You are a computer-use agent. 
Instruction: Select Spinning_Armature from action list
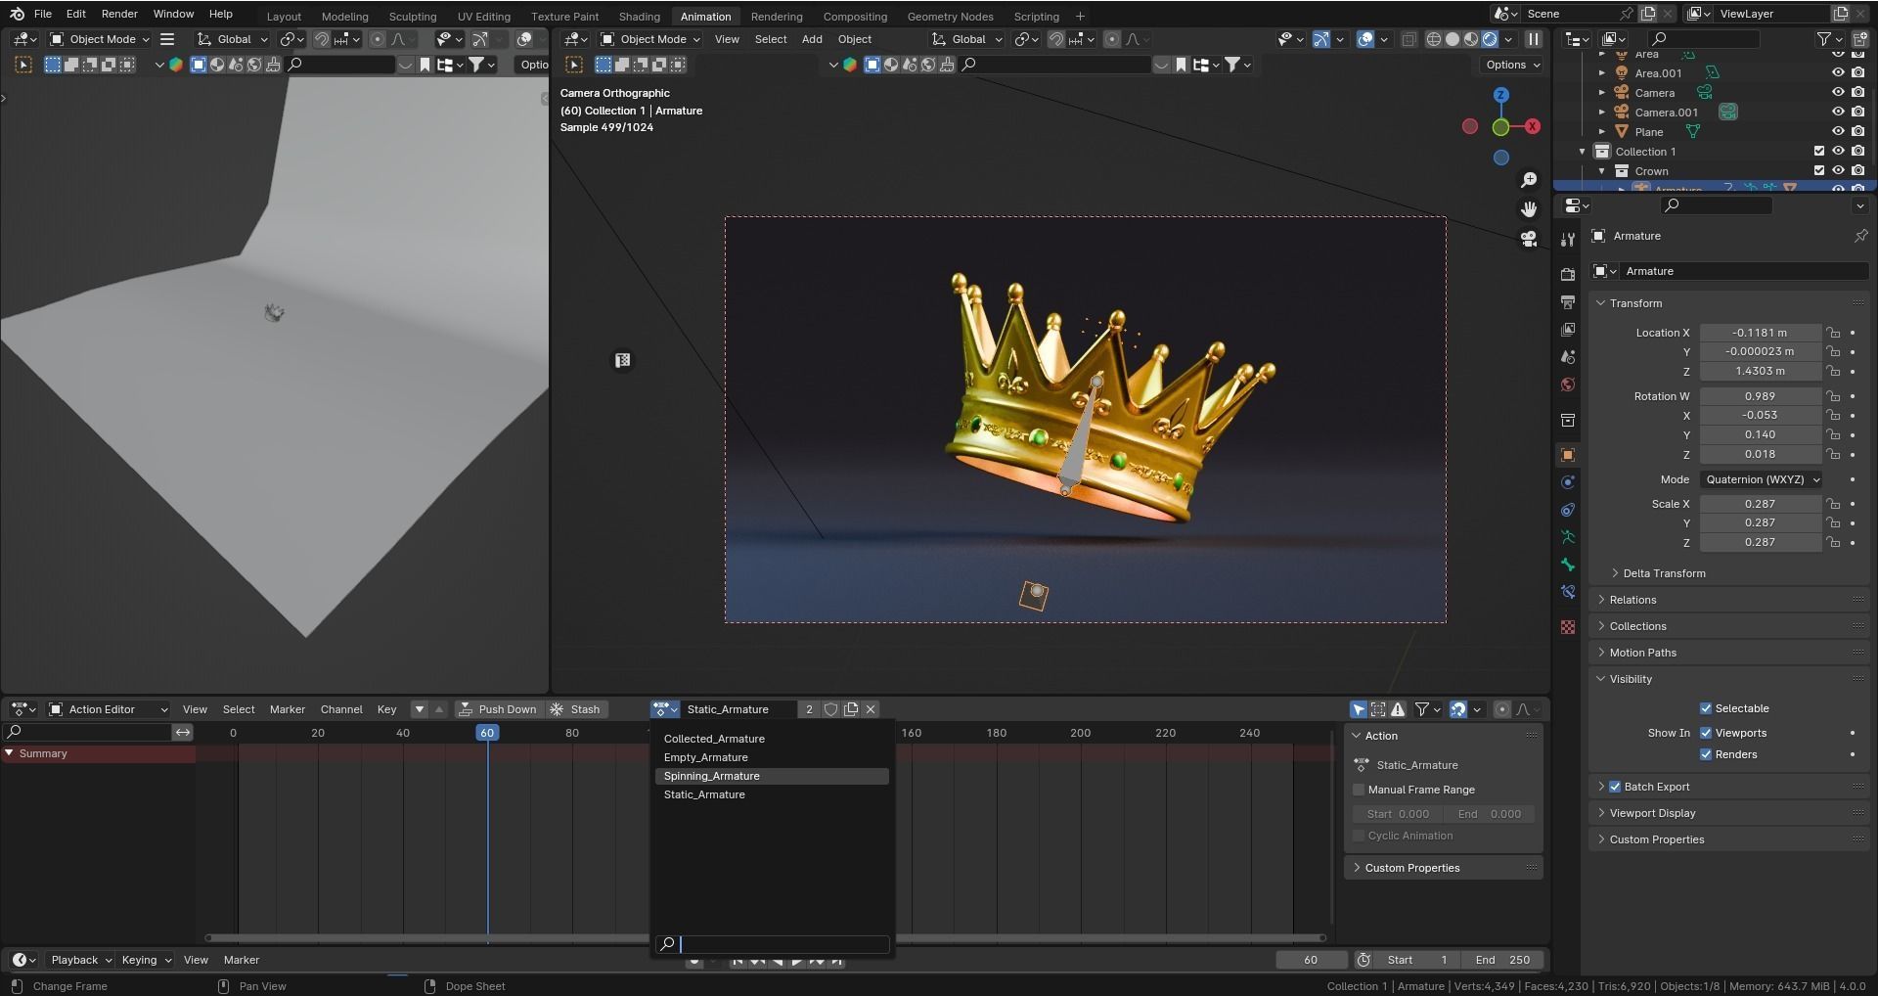pos(772,776)
